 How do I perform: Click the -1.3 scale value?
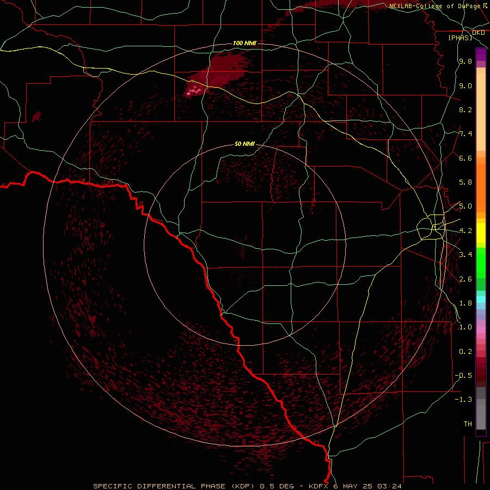463,400
